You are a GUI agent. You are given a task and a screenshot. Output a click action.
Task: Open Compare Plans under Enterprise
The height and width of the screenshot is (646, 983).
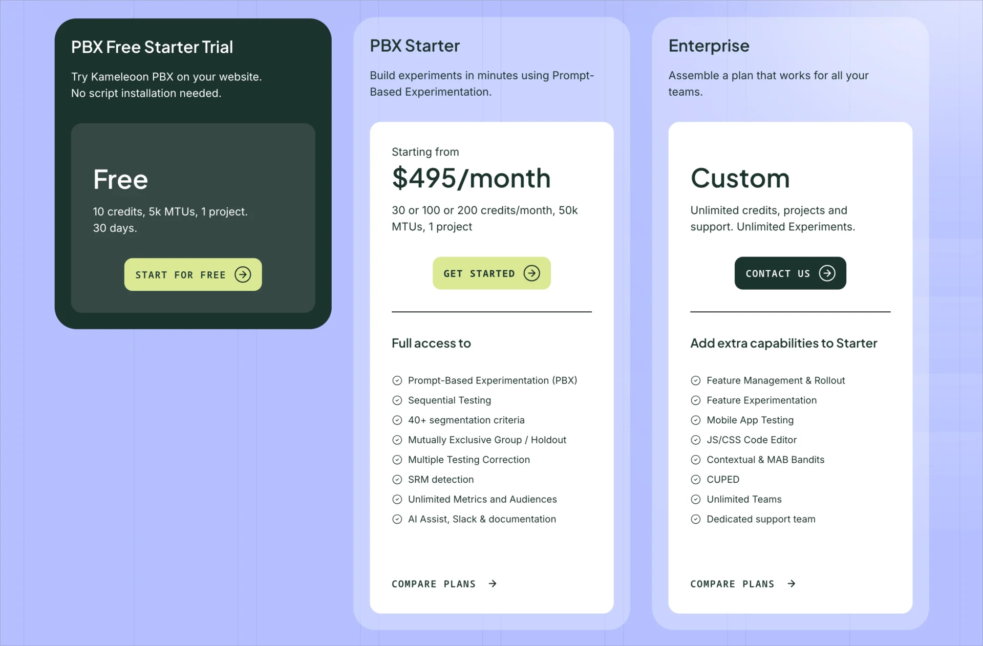[732, 584]
